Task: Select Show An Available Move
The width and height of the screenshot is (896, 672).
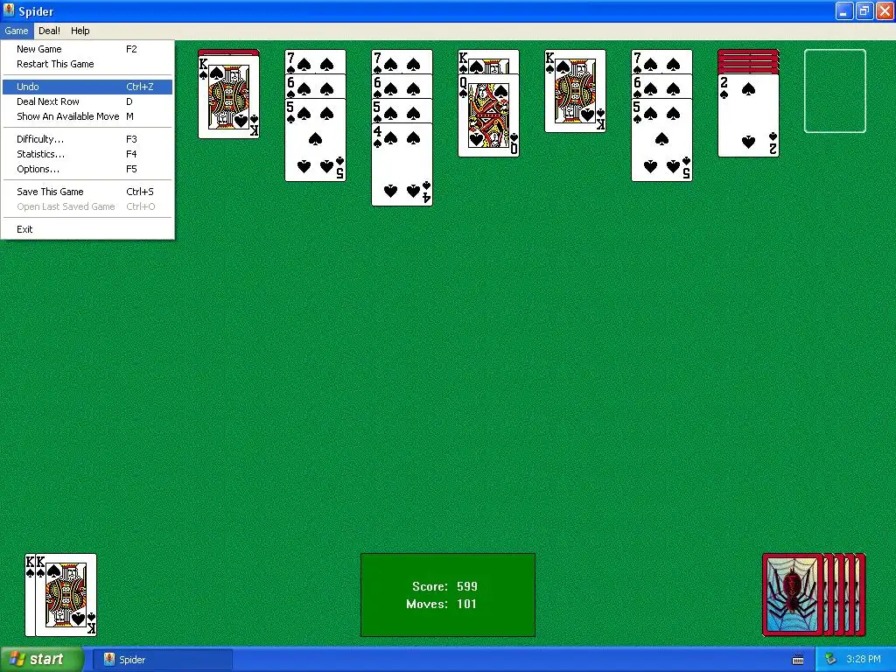Action: pos(87,116)
